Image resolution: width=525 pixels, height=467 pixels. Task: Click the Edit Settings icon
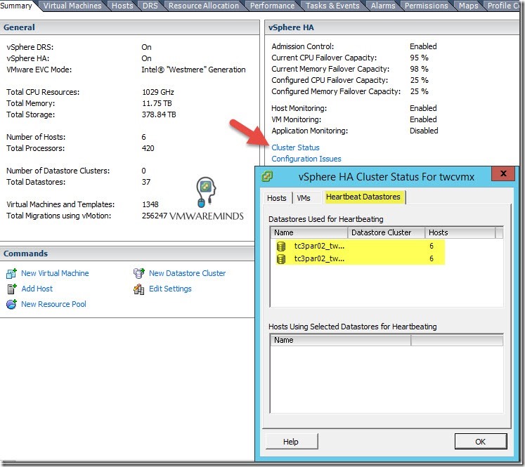139,289
